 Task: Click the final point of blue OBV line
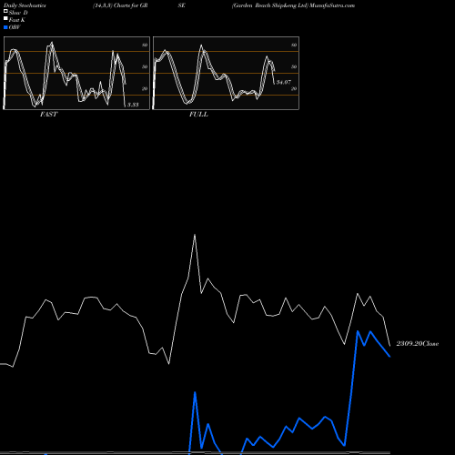tap(389, 357)
